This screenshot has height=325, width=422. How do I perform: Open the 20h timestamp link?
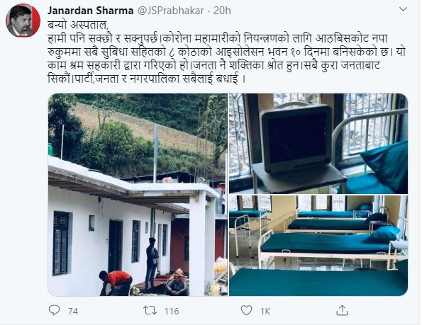pyautogui.click(x=222, y=11)
